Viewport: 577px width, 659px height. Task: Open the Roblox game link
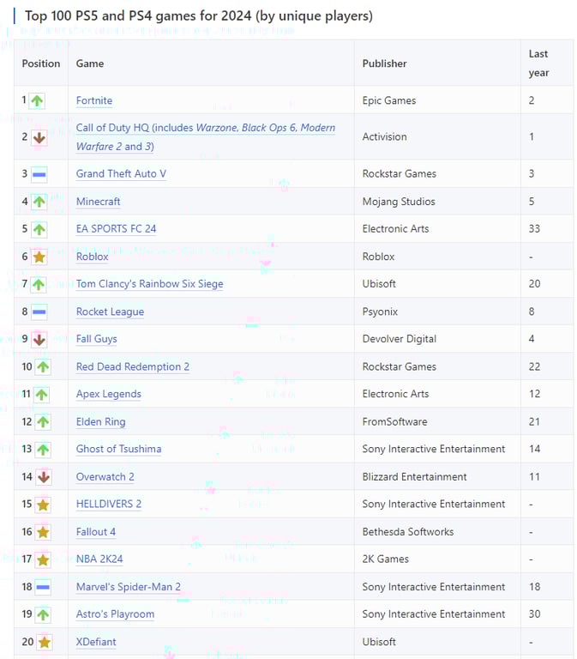[92, 257]
